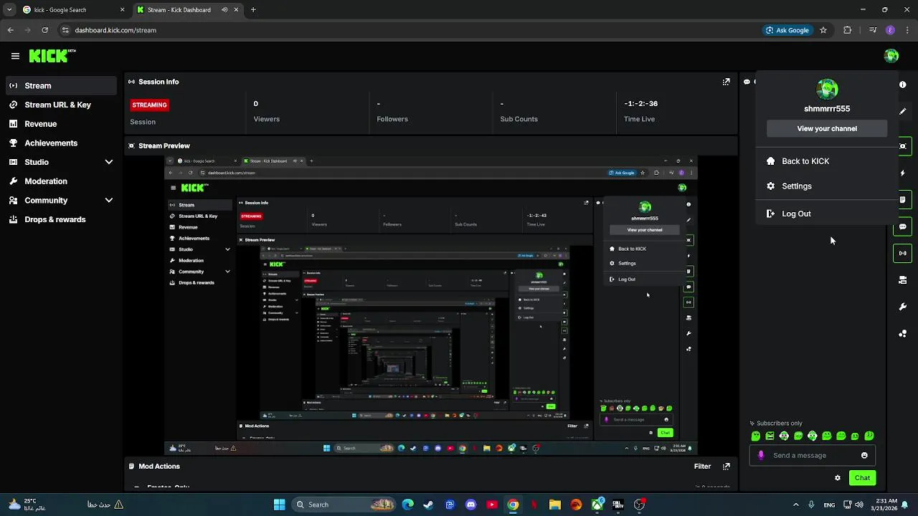Click the green Chat send button
The height and width of the screenshot is (516, 918).
(x=862, y=478)
